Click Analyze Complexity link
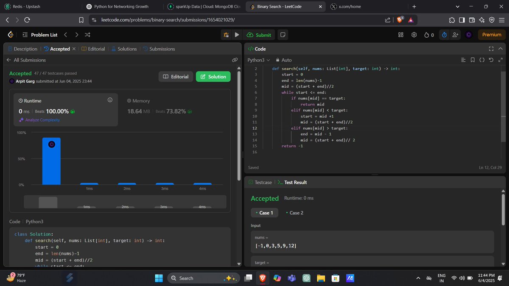The height and width of the screenshot is (286, 509). pyautogui.click(x=39, y=120)
